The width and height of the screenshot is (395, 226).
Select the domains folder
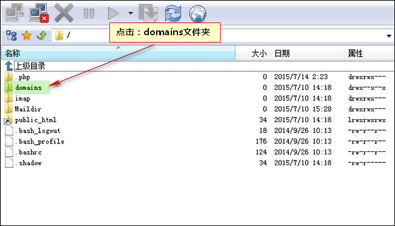pyautogui.click(x=28, y=87)
